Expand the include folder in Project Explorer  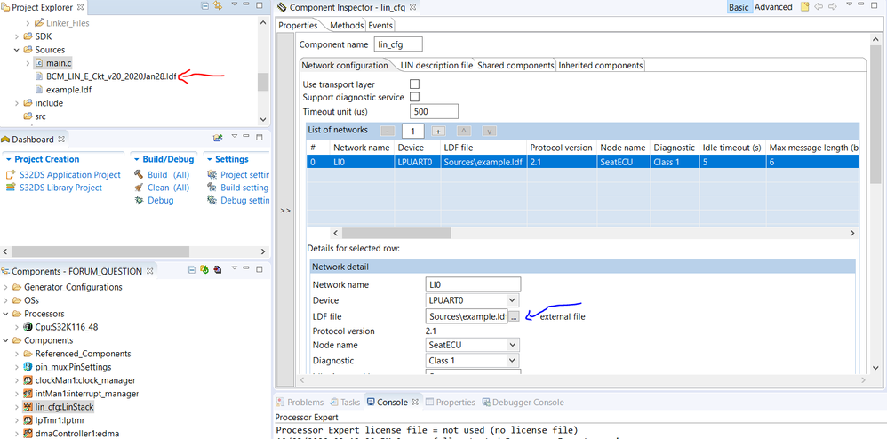[16, 103]
